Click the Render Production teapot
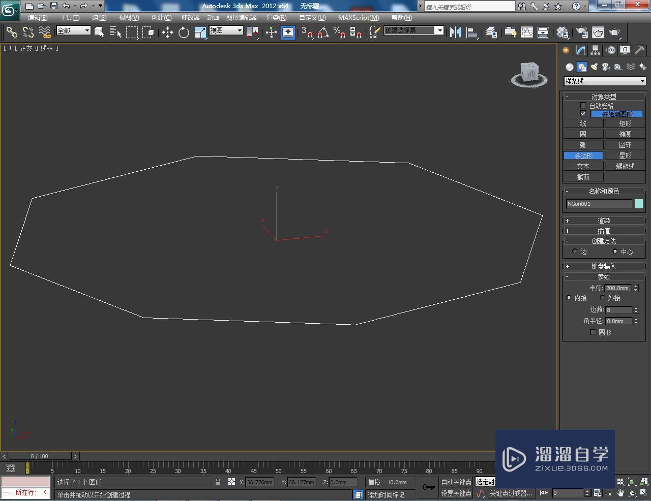 point(615,32)
